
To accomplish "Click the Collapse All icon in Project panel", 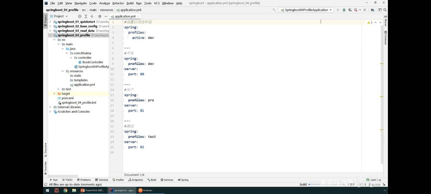I will 92,16.
